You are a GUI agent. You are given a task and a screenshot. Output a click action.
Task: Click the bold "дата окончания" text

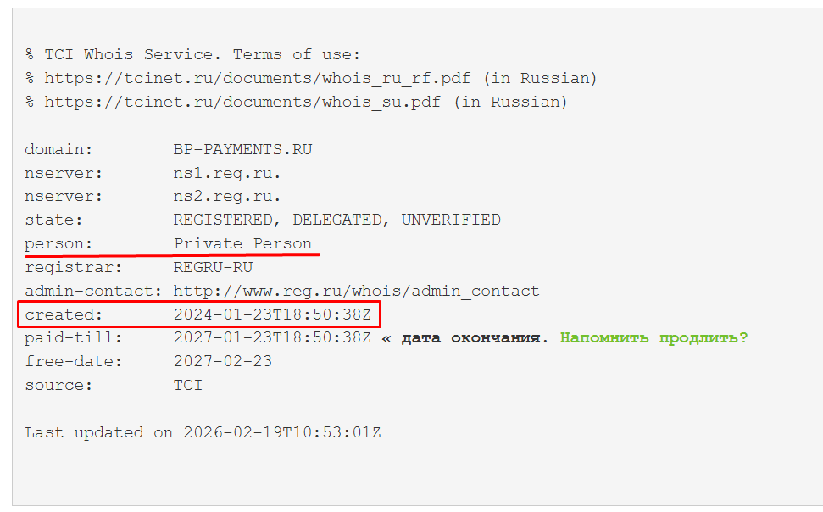470,338
